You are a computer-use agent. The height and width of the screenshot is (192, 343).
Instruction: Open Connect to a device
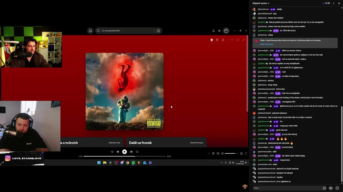(x=218, y=154)
